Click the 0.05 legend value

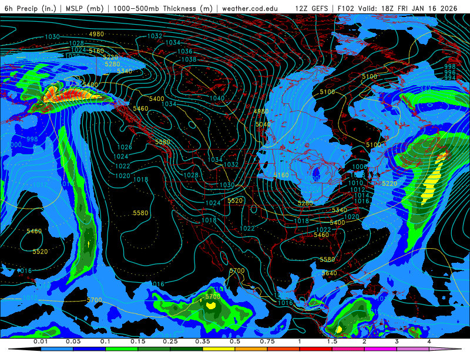[x=73, y=341]
